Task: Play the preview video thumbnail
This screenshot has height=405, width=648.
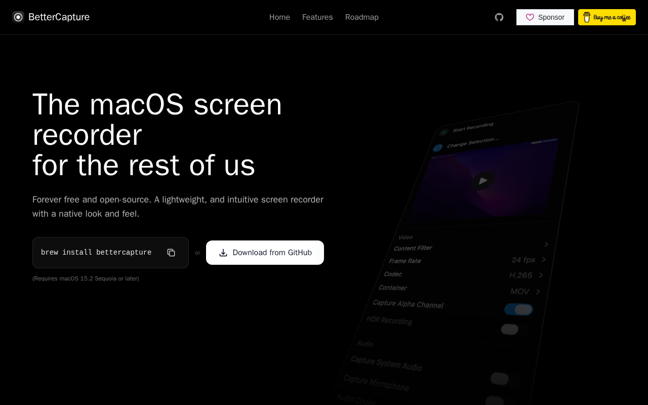Action: pos(483,181)
